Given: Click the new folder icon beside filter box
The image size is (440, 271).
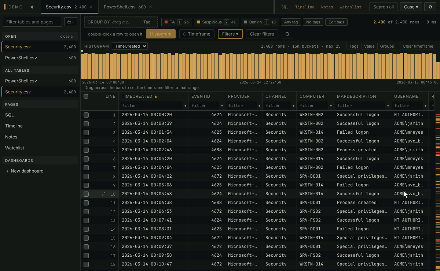Looking at the screenshot, I should 71,22.
